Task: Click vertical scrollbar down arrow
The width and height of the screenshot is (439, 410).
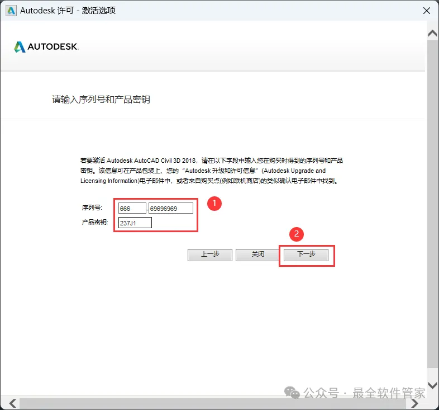Action: [x=432, y=385]
